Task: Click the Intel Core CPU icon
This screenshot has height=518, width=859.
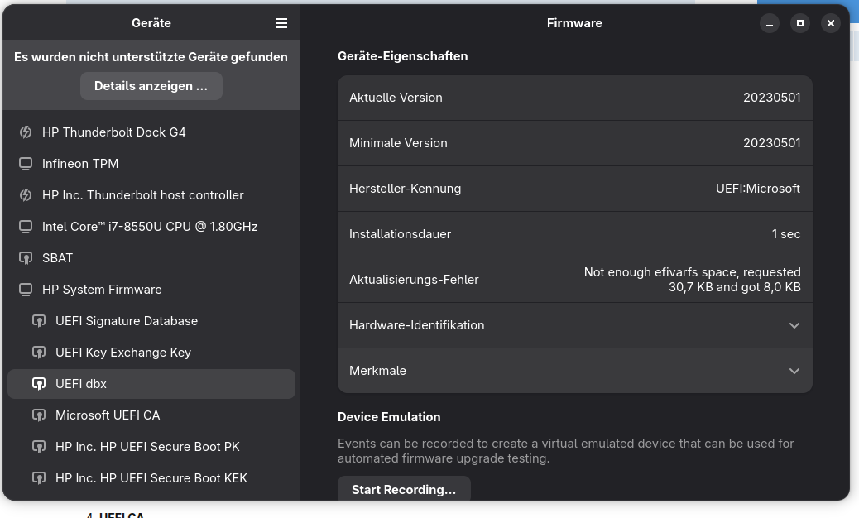Action: click(26, 227)
